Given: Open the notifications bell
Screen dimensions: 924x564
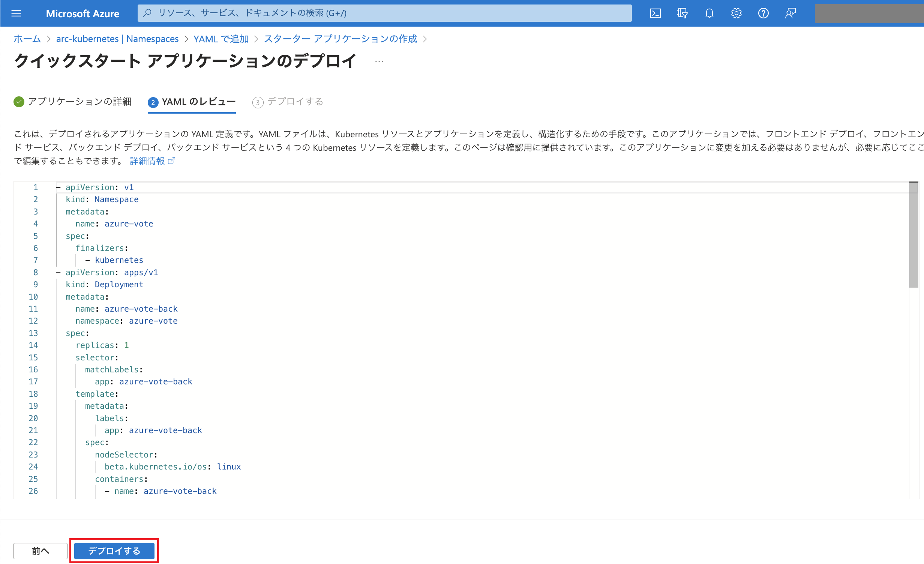Looking at the screenshot, I should (x=709, y=13).
